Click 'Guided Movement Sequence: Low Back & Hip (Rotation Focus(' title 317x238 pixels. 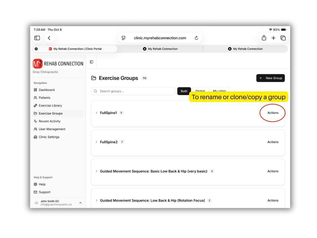click(x=152, y=200)
